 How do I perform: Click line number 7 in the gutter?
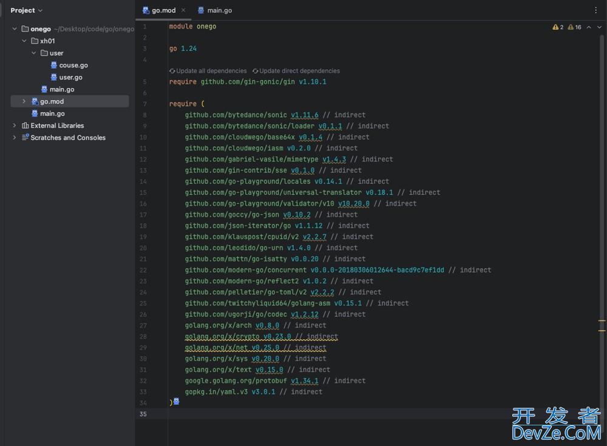tap(145, 104)
